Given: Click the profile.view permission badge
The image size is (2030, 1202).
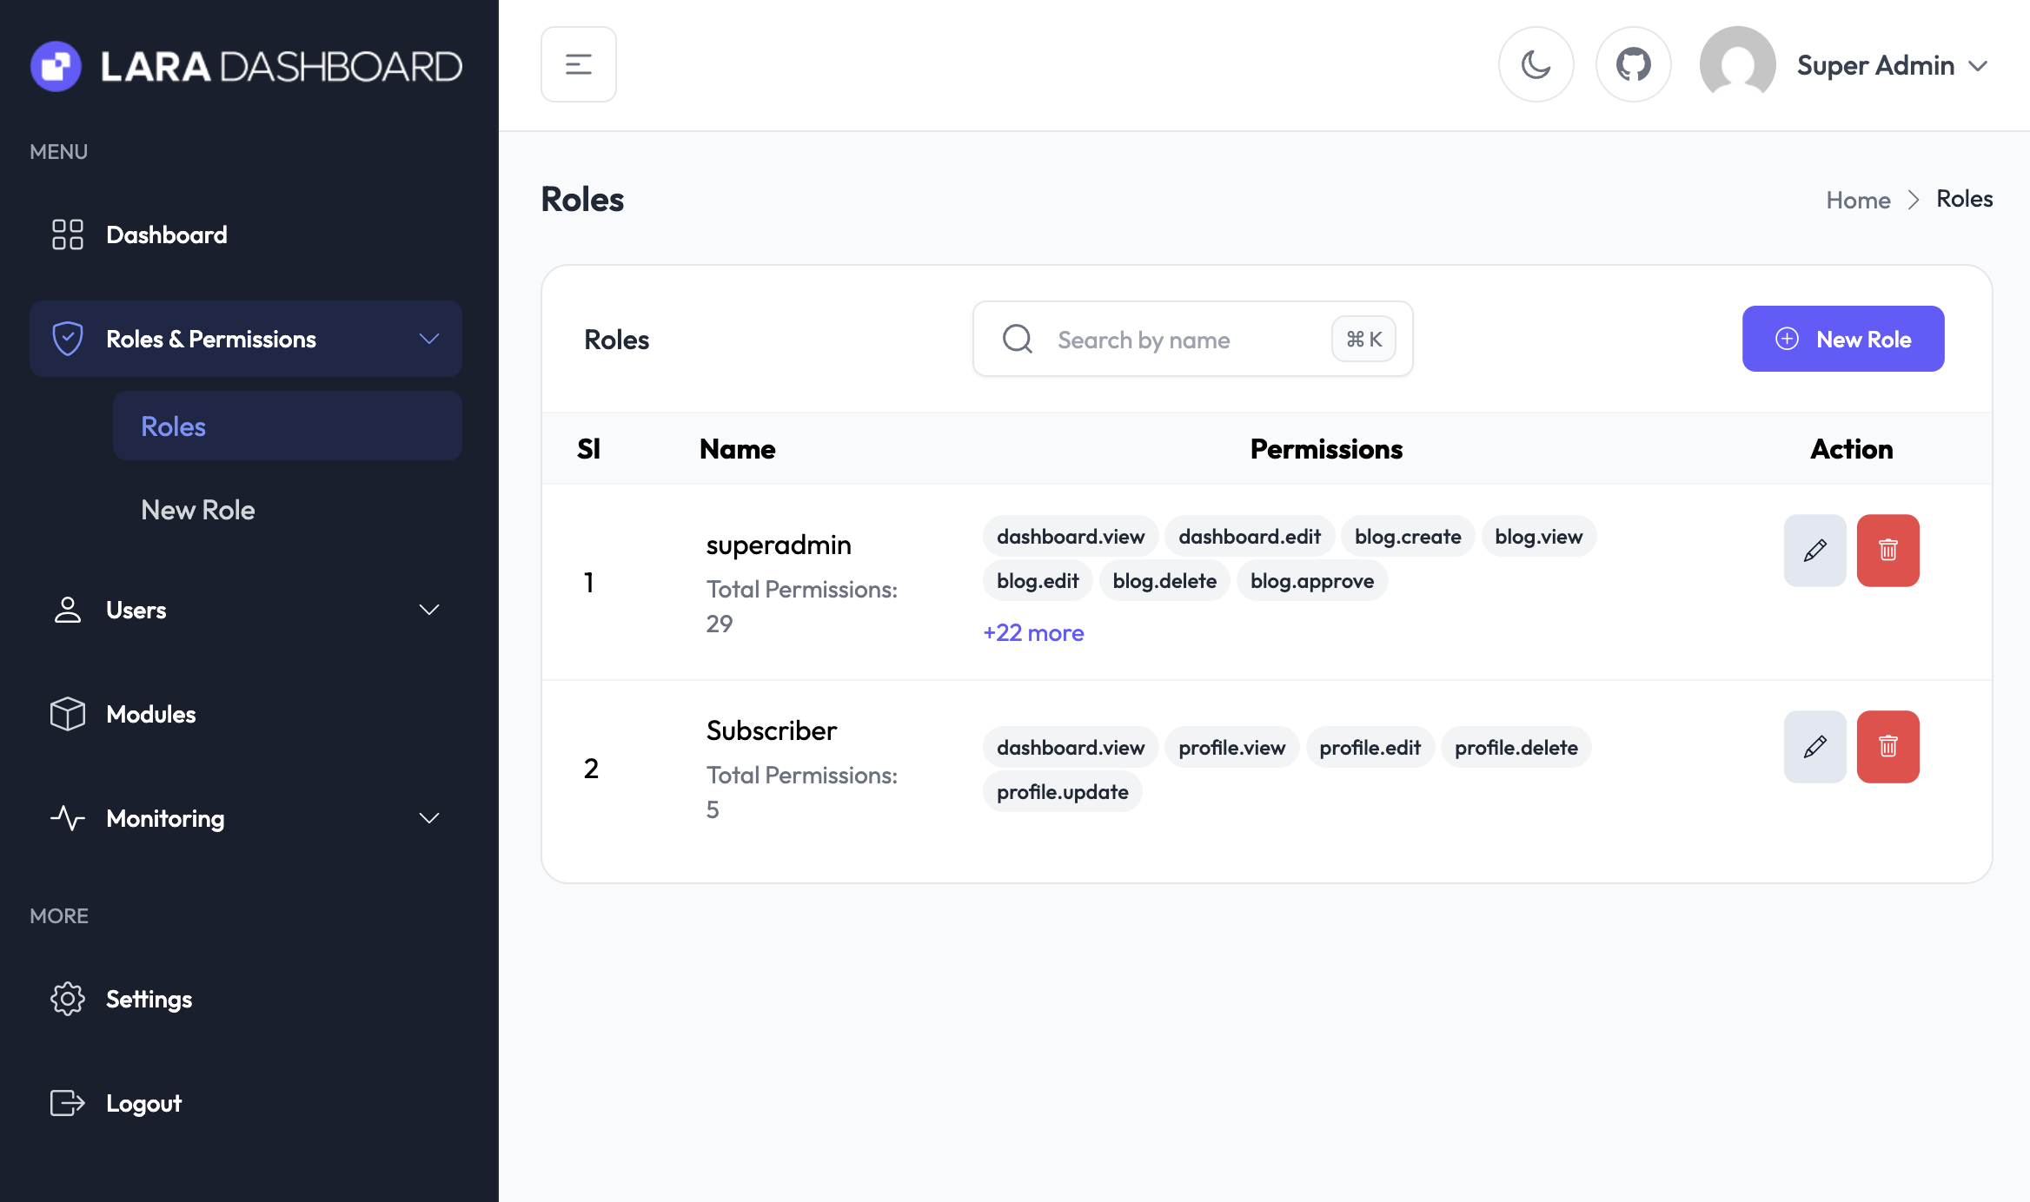Looking at the screenshot, I should coord(1232,748).
